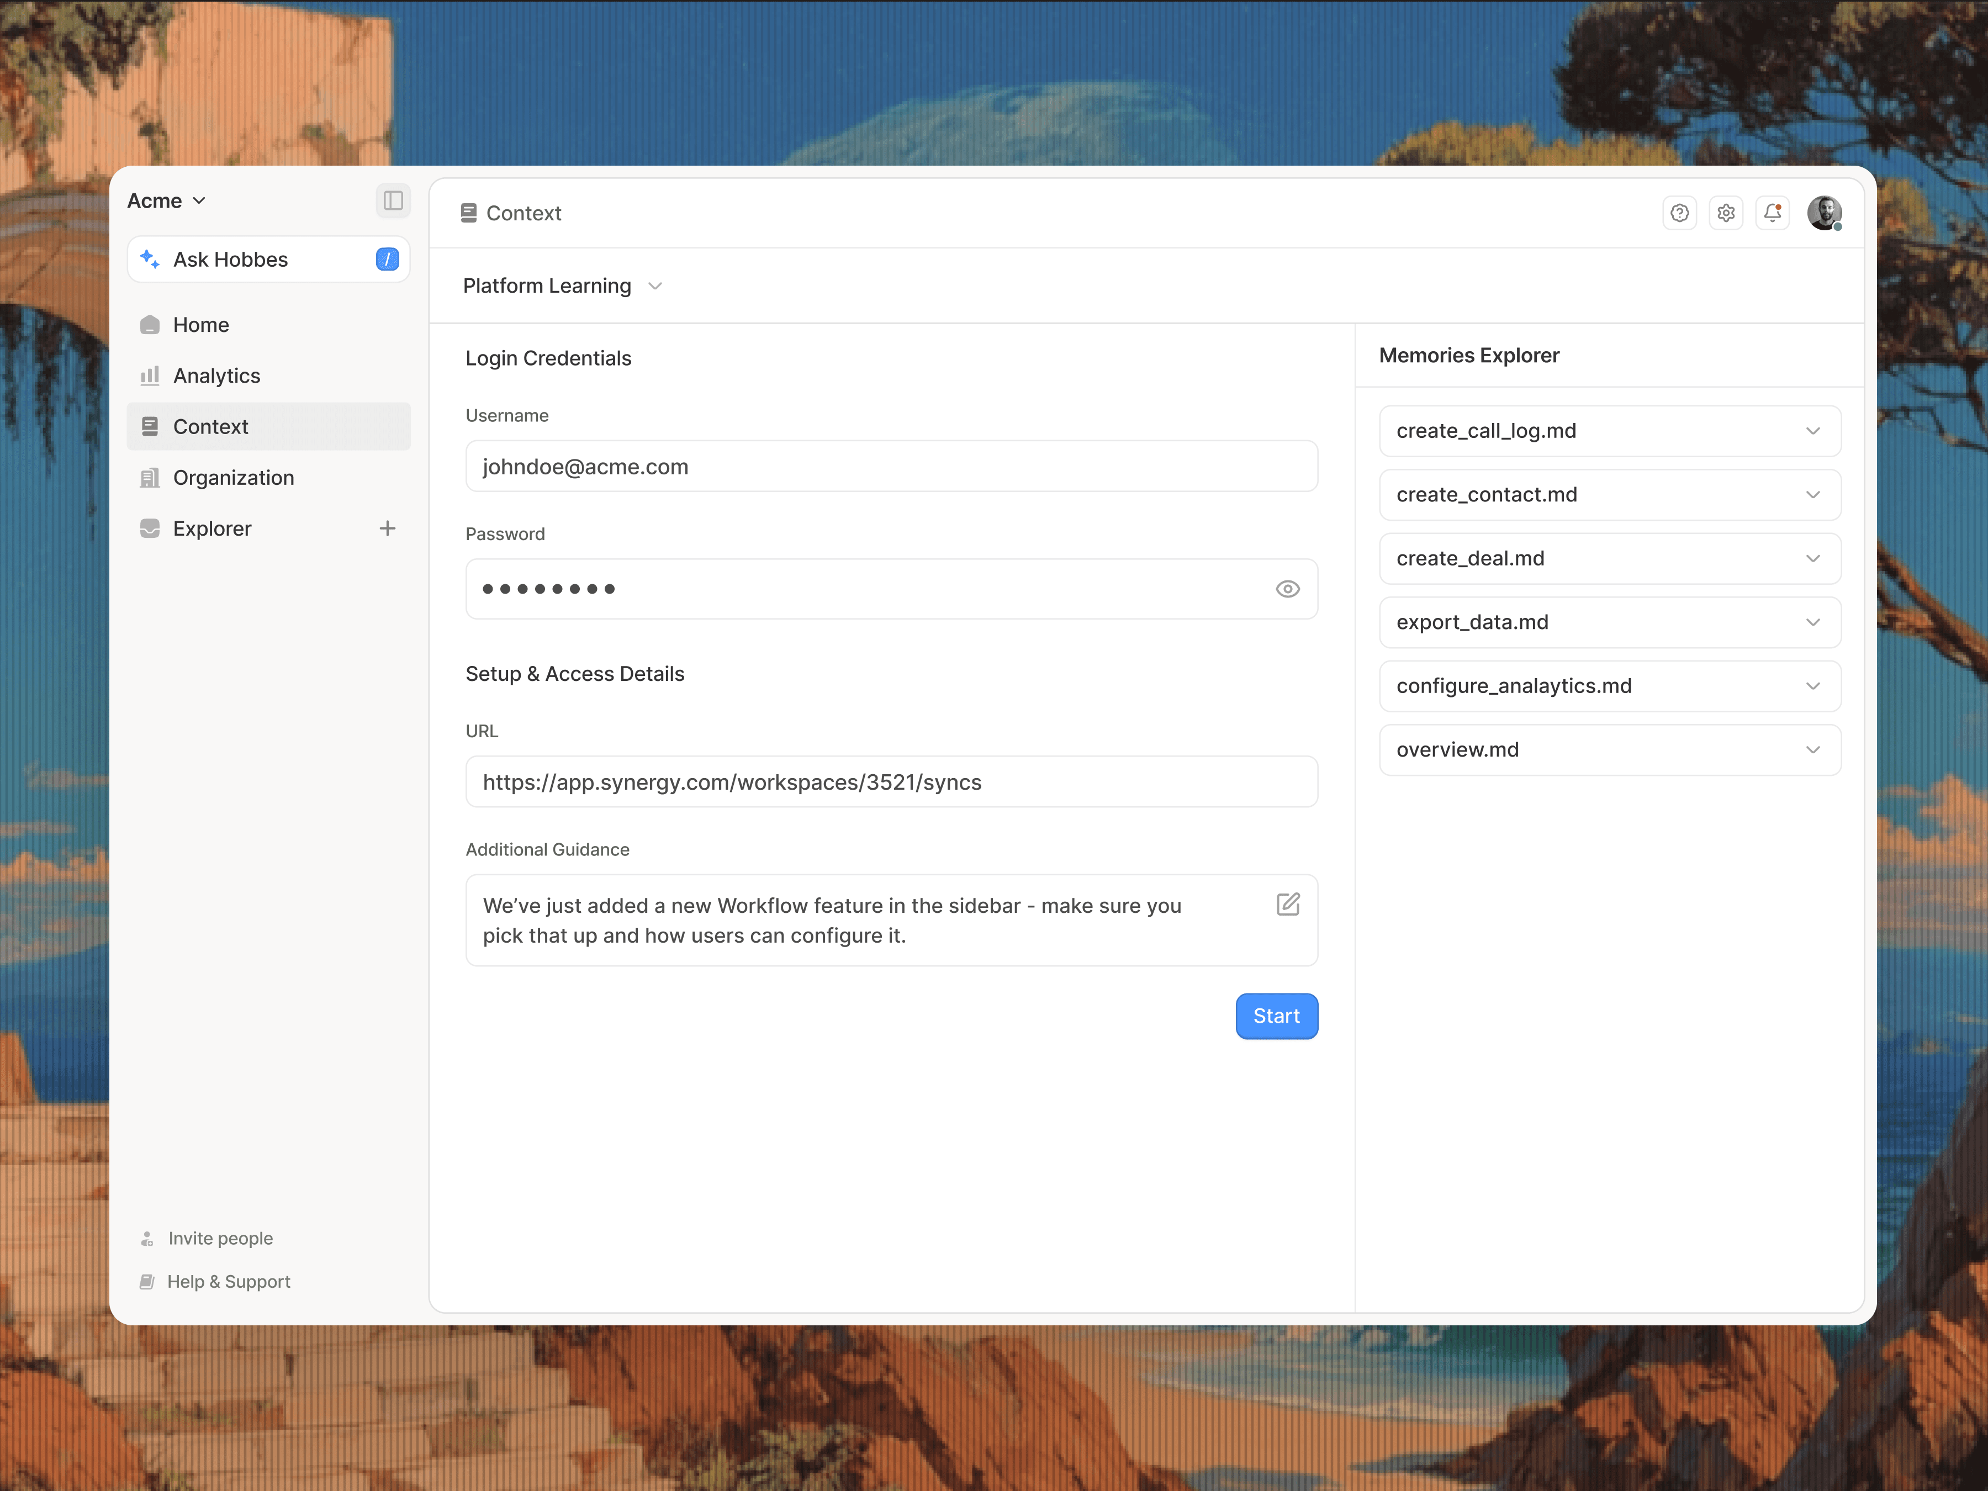Click the edit icon in Additional Guidance
1988x1491 pixels.
click(x=1287, y=904)
